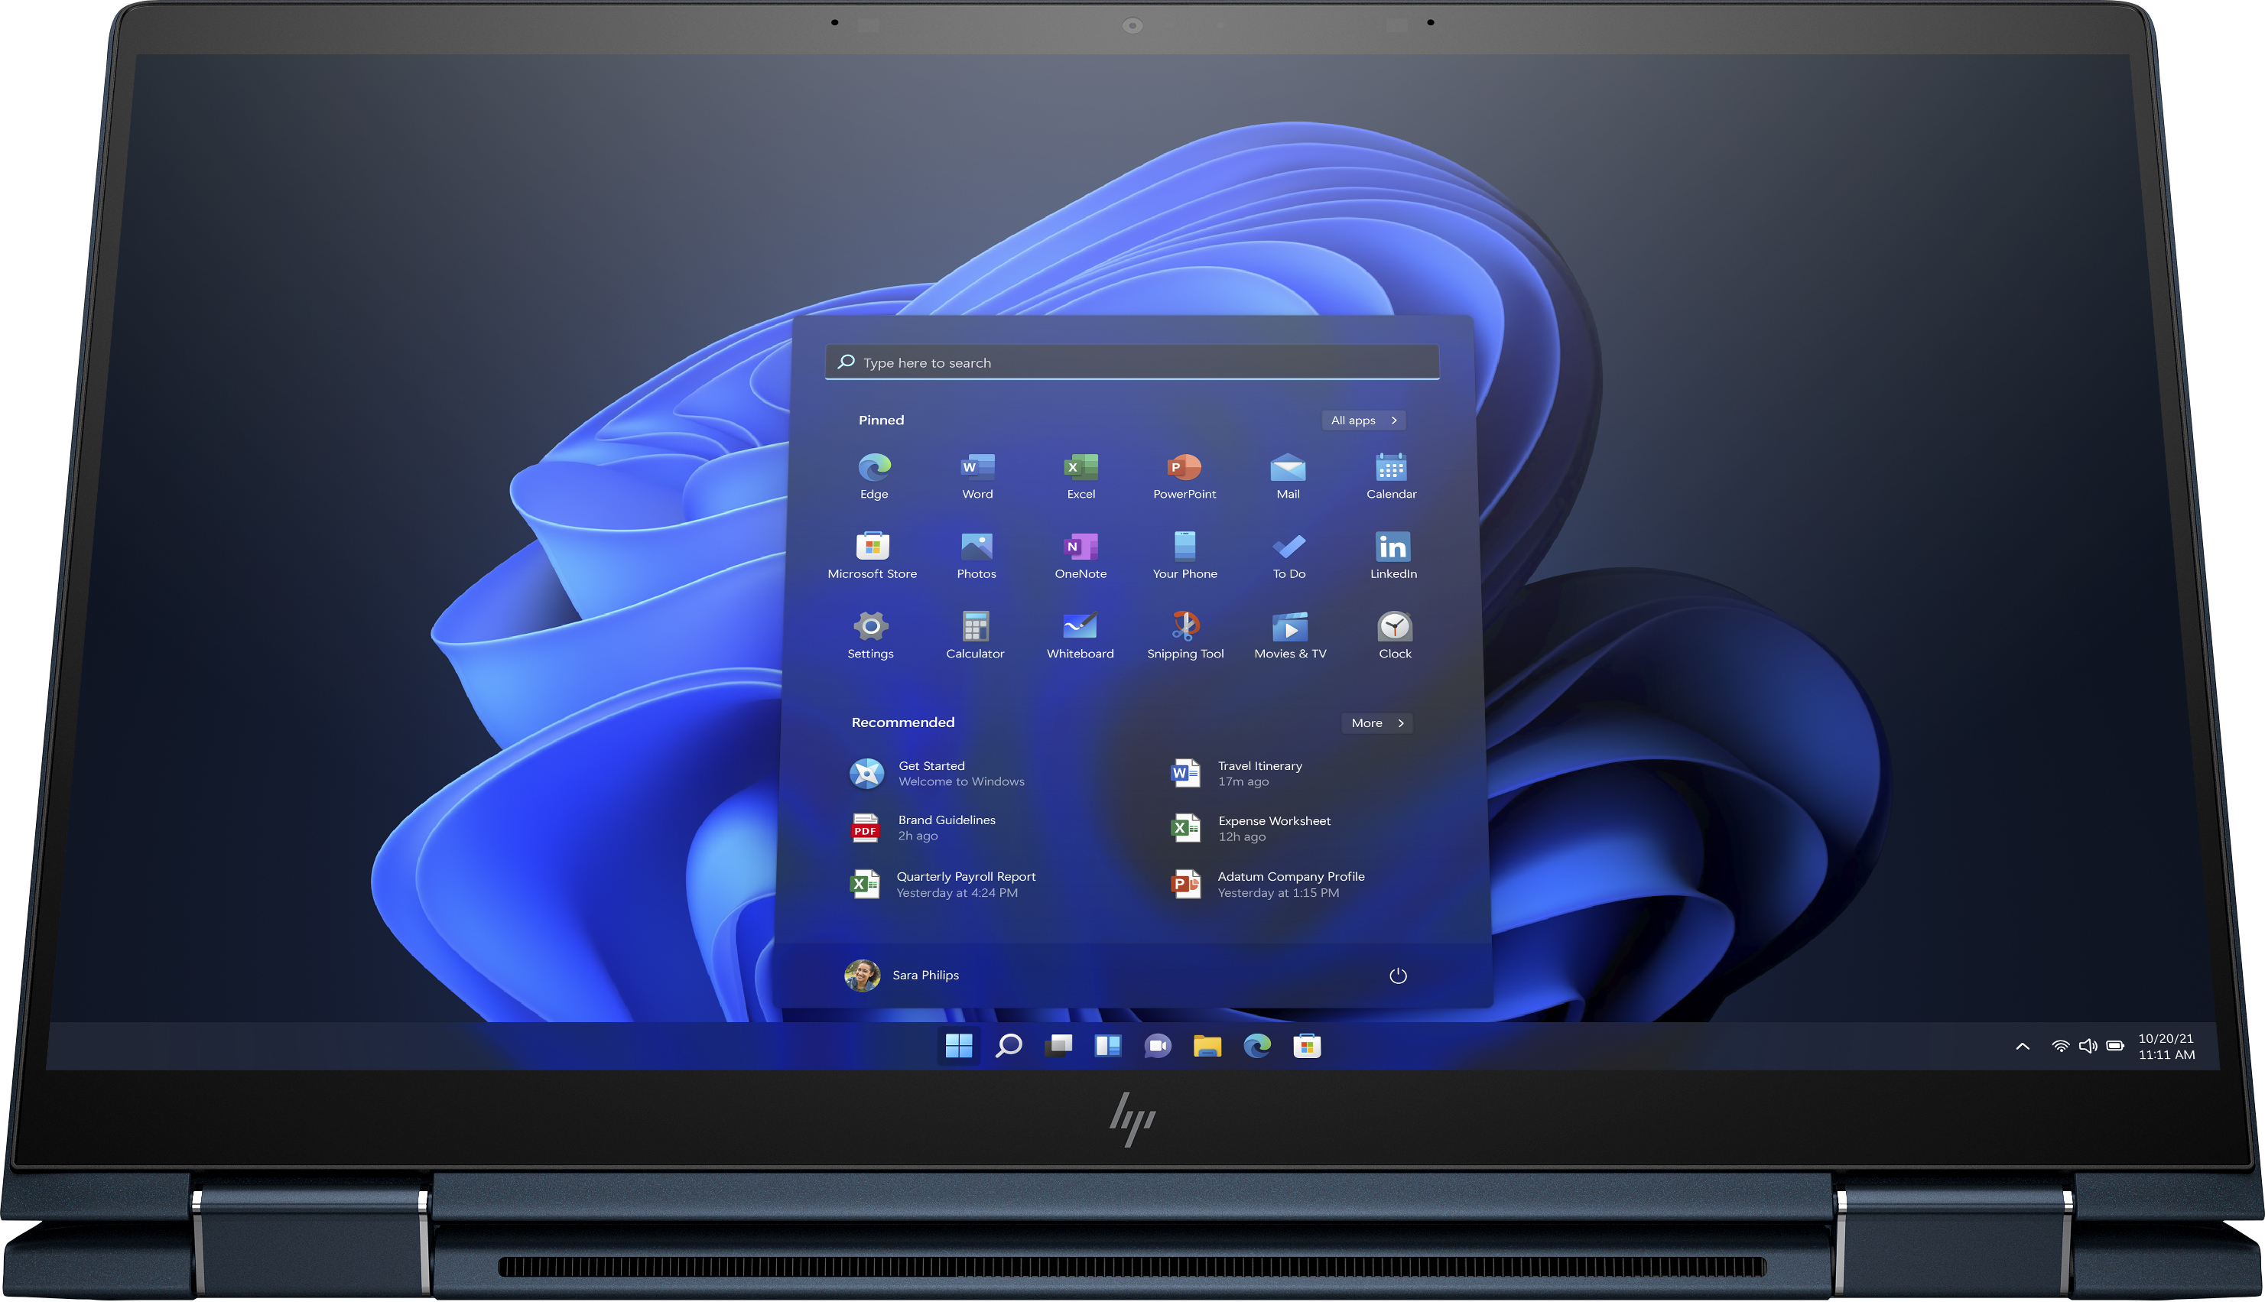Image resolution: width=2265 pixels, height=1302 pixels.
Task: Launch Word from pinned apps
Action: [x=977, y=476]
